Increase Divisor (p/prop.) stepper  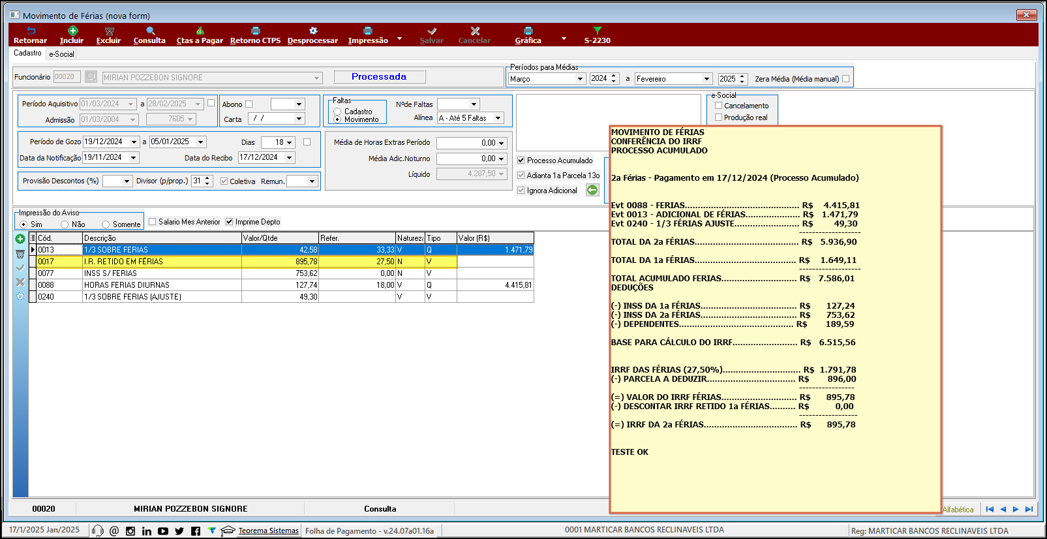click(208, 178)
